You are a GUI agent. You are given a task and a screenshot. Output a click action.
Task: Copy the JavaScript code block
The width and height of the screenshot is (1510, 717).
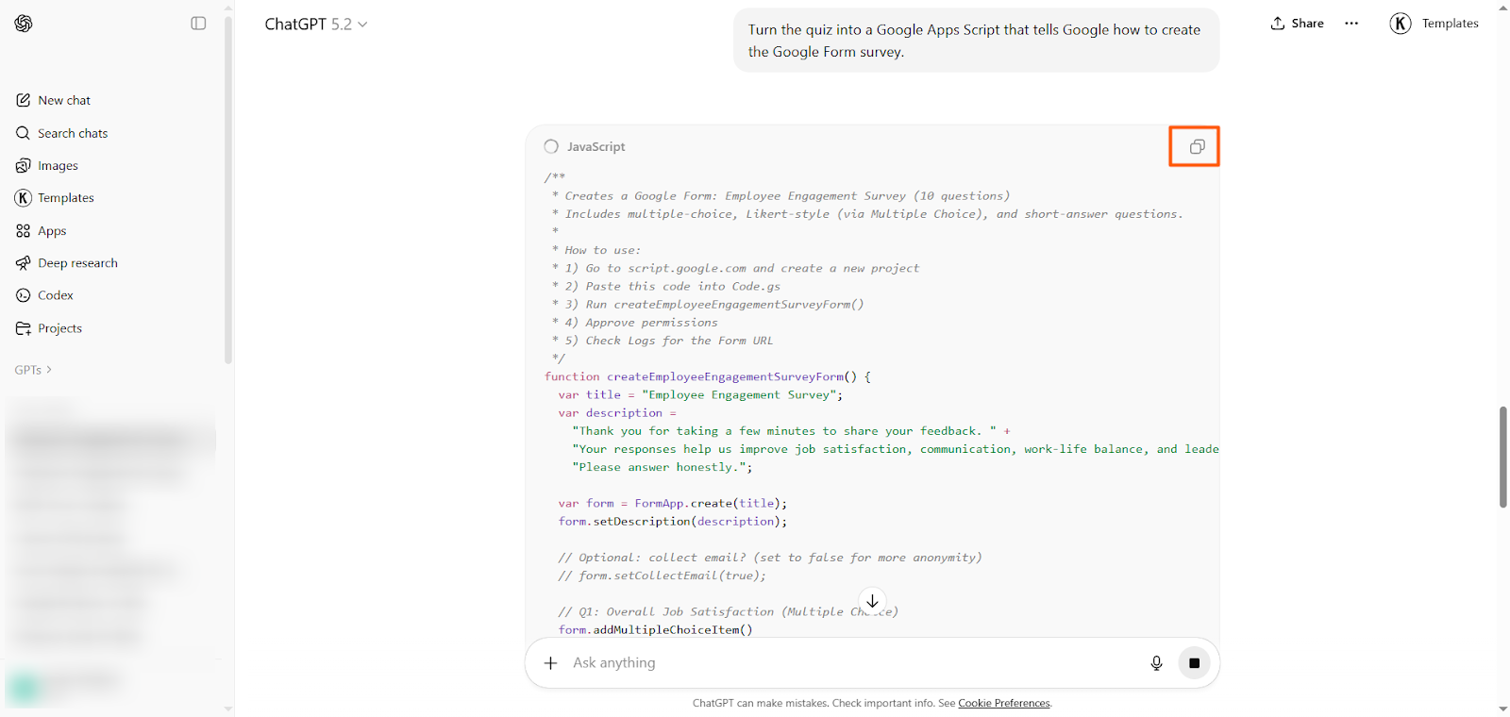(x=1197, y=146)
